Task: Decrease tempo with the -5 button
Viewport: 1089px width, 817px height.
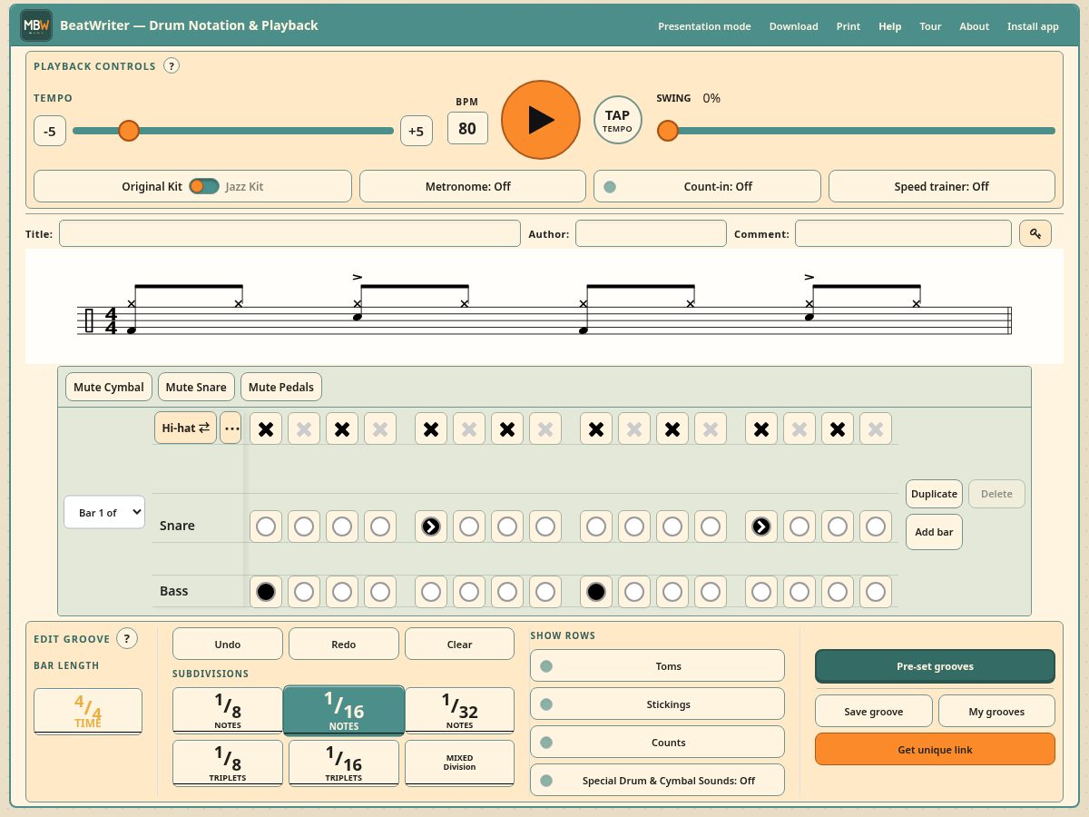Action: coord(50,131)
